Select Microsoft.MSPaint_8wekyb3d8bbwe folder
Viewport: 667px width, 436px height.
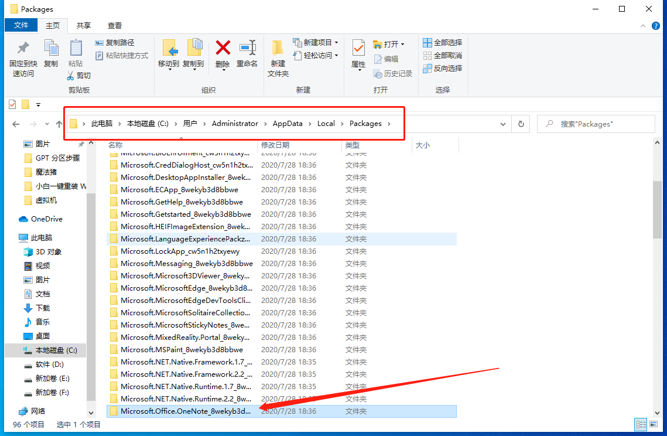click(x=281, y=350)
